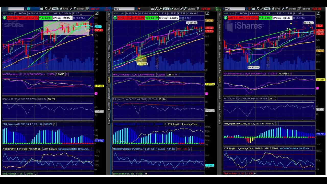Open the Style menu on the QQQ chart
Screen dimensions: 327x184
(x=175, y=9)
